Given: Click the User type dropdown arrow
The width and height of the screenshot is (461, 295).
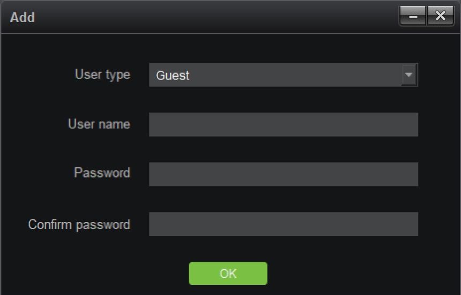Looking at the screenshot, I should (x=409, y=75).
